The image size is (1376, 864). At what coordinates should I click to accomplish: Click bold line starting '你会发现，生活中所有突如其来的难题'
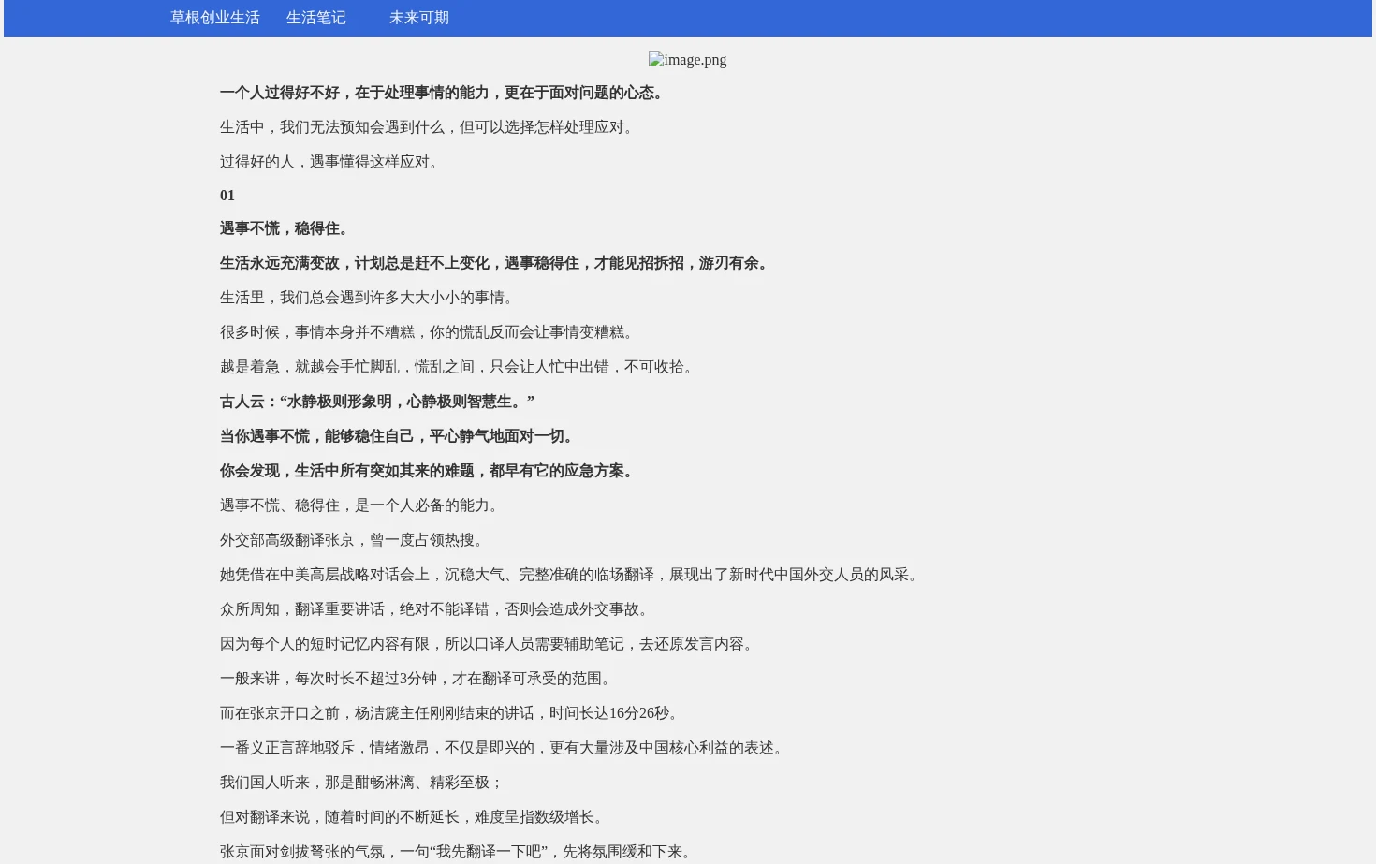429,471
